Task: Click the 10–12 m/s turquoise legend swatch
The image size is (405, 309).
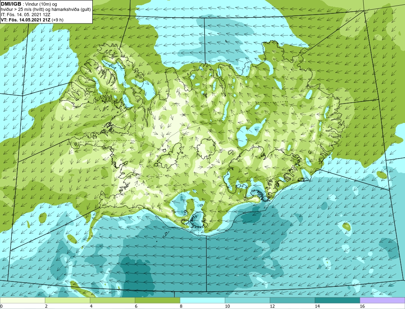Action: pos(247,300)
